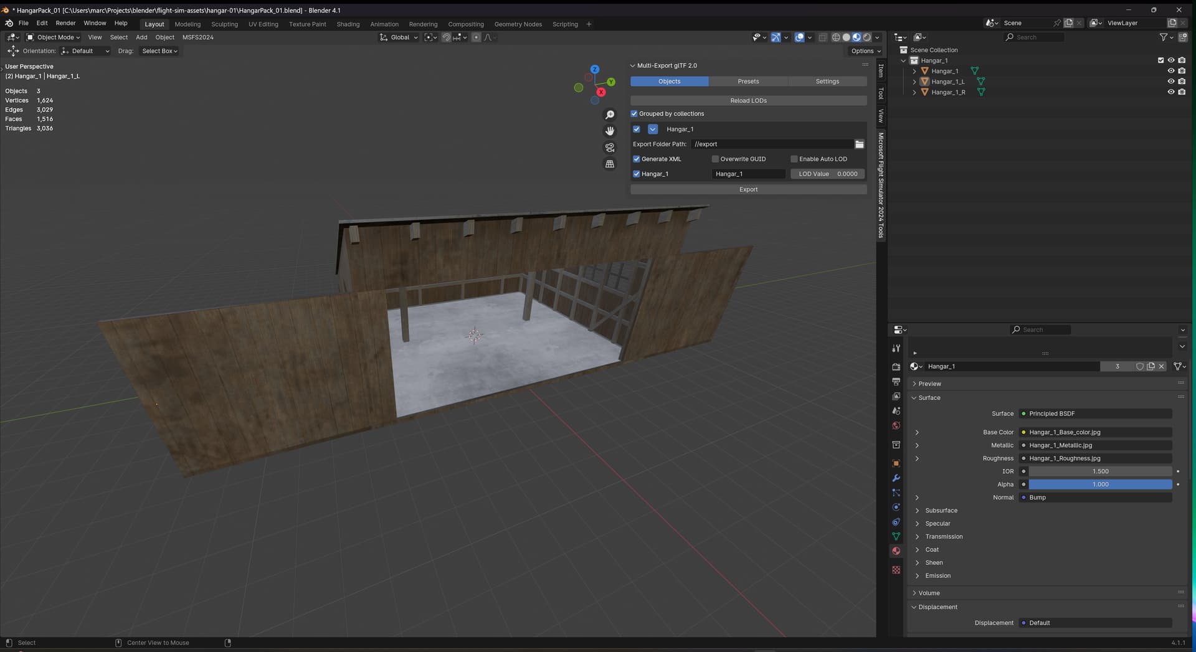
Task: Switch to the UV Editing workspace tab
Action: [x=263, y=24]
